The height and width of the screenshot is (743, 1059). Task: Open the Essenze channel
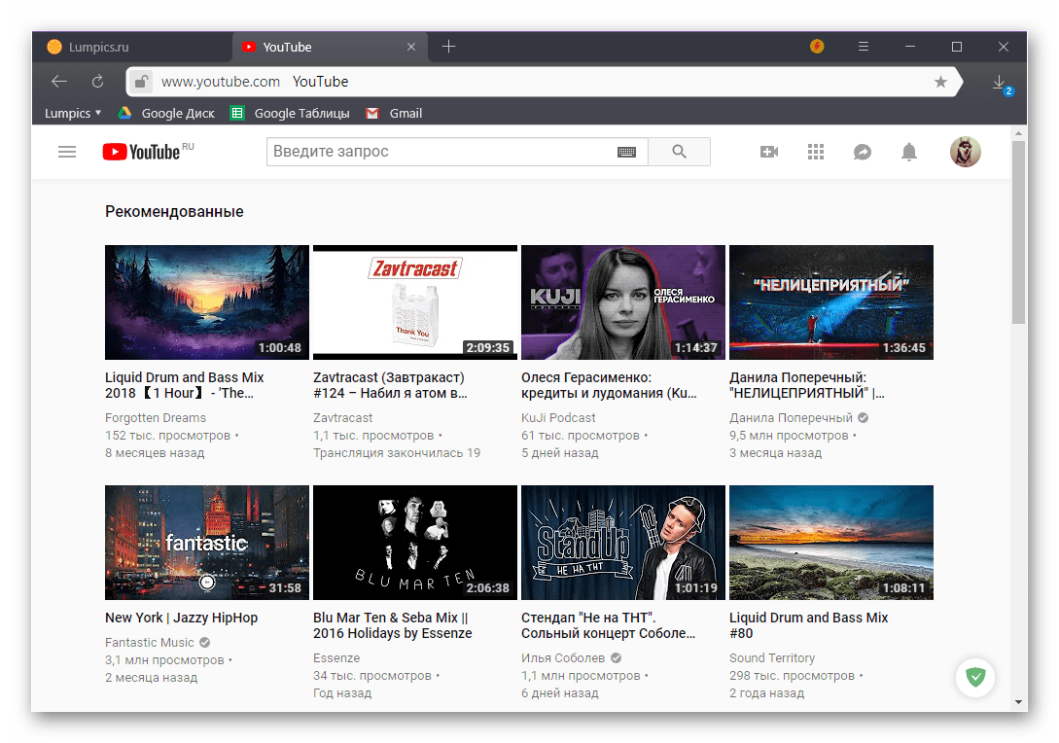(x=336, y=657)
